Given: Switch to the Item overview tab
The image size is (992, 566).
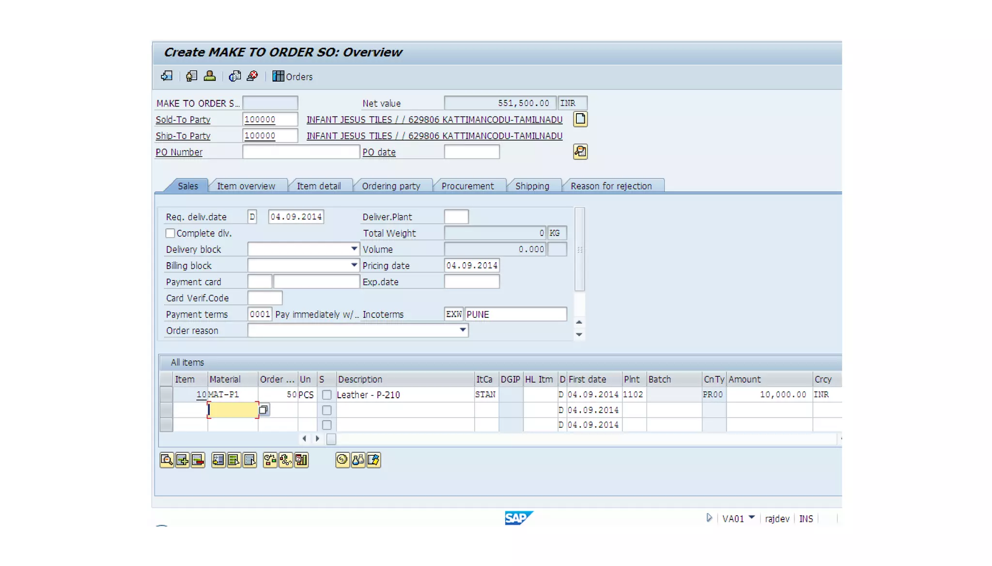Looking at the screenshot, I should 246,186.
